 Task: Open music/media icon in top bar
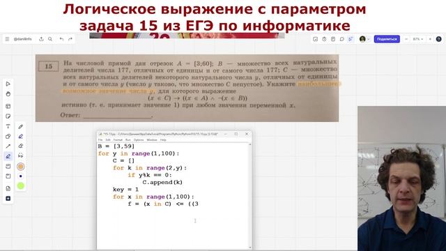pos(315,39)
